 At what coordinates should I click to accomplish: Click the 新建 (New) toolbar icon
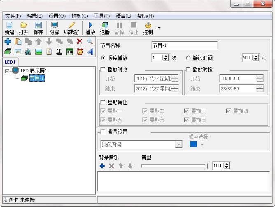click(x=9, y=28)
